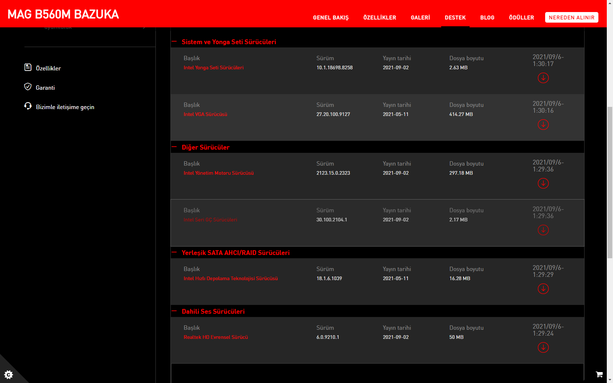
Task: Click version number 27.20.100.9127
Action: (333, 114)
